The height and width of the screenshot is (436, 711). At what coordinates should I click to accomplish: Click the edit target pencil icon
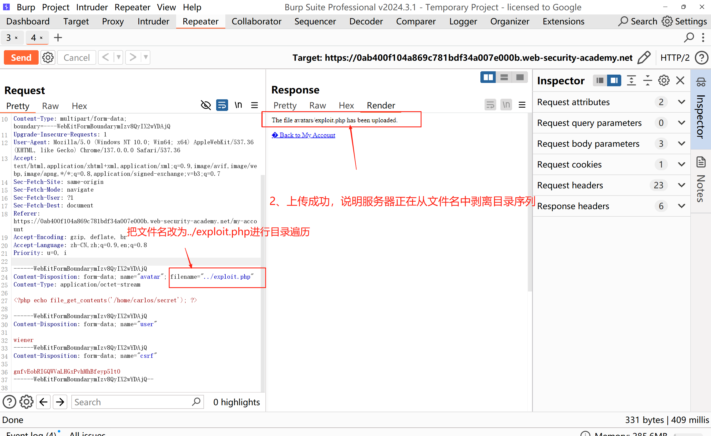point(644,57)
